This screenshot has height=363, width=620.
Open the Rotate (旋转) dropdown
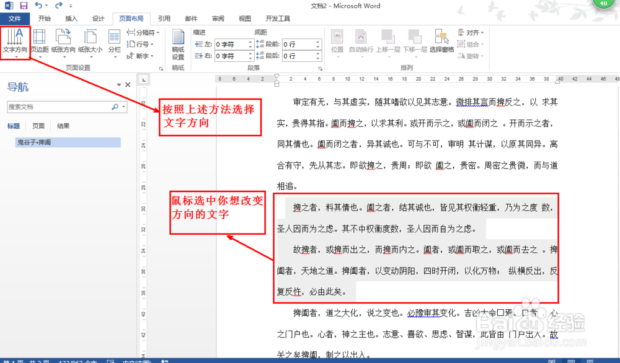[x=471, y=56]
